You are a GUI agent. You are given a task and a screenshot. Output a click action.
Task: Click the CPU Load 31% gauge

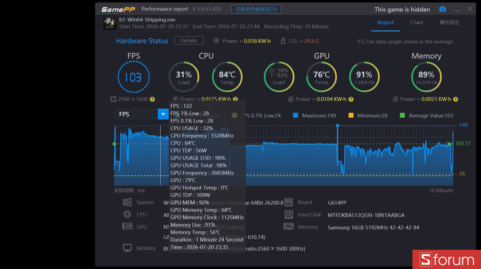[184, 77]
